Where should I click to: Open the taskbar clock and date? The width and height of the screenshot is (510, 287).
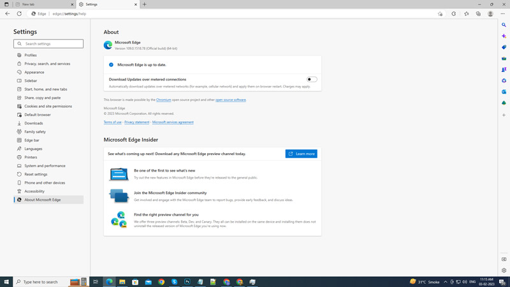486,282
